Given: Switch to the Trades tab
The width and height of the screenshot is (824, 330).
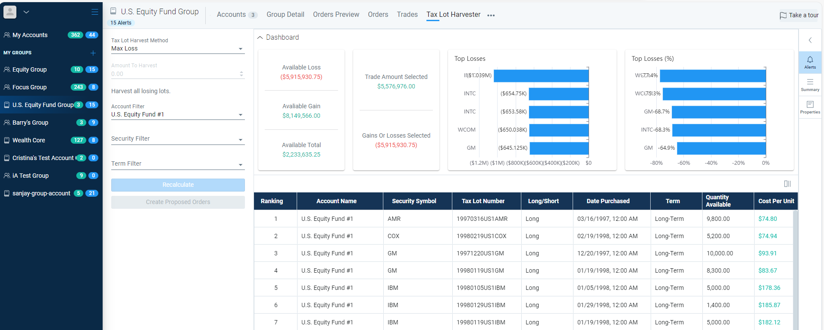Looking at the screenshot, I should [407, 15].
